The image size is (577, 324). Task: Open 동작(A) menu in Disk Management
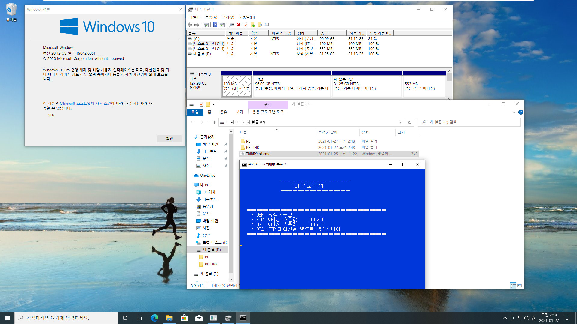click(x=211, y=17)
